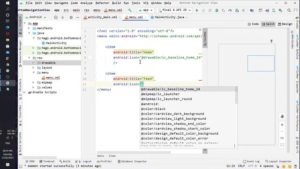Click the completion popup scrollbar
The width and height of the screenshot is (300, 169).
click(236, 95)
